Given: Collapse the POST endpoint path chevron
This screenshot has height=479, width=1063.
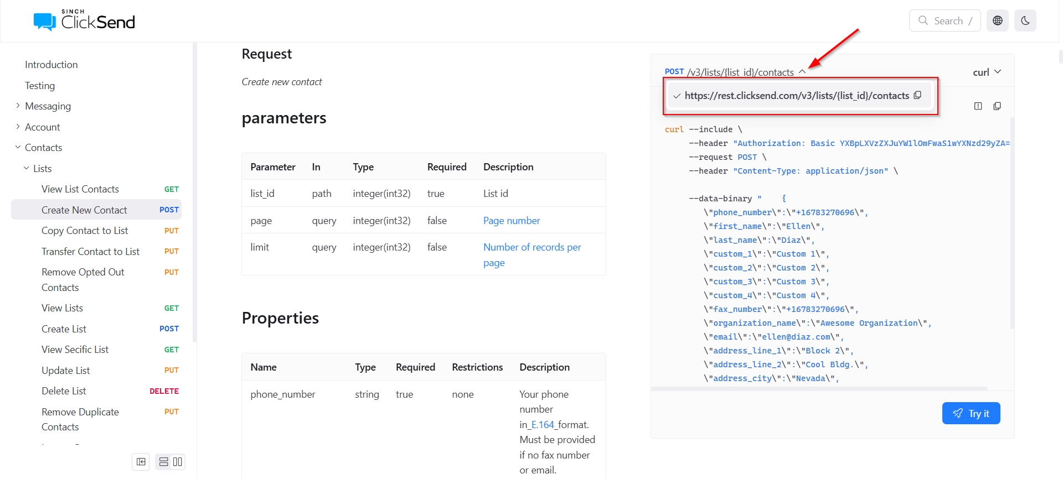Looking at the screenshot, I should (x=802, y=72).
